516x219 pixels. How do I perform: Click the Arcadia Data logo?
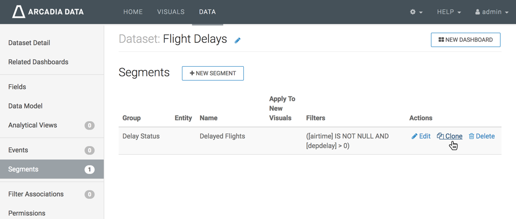coord(48,12)
